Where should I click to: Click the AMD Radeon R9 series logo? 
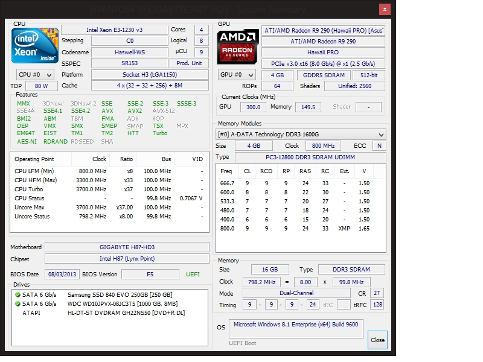[x=238, y=47]
